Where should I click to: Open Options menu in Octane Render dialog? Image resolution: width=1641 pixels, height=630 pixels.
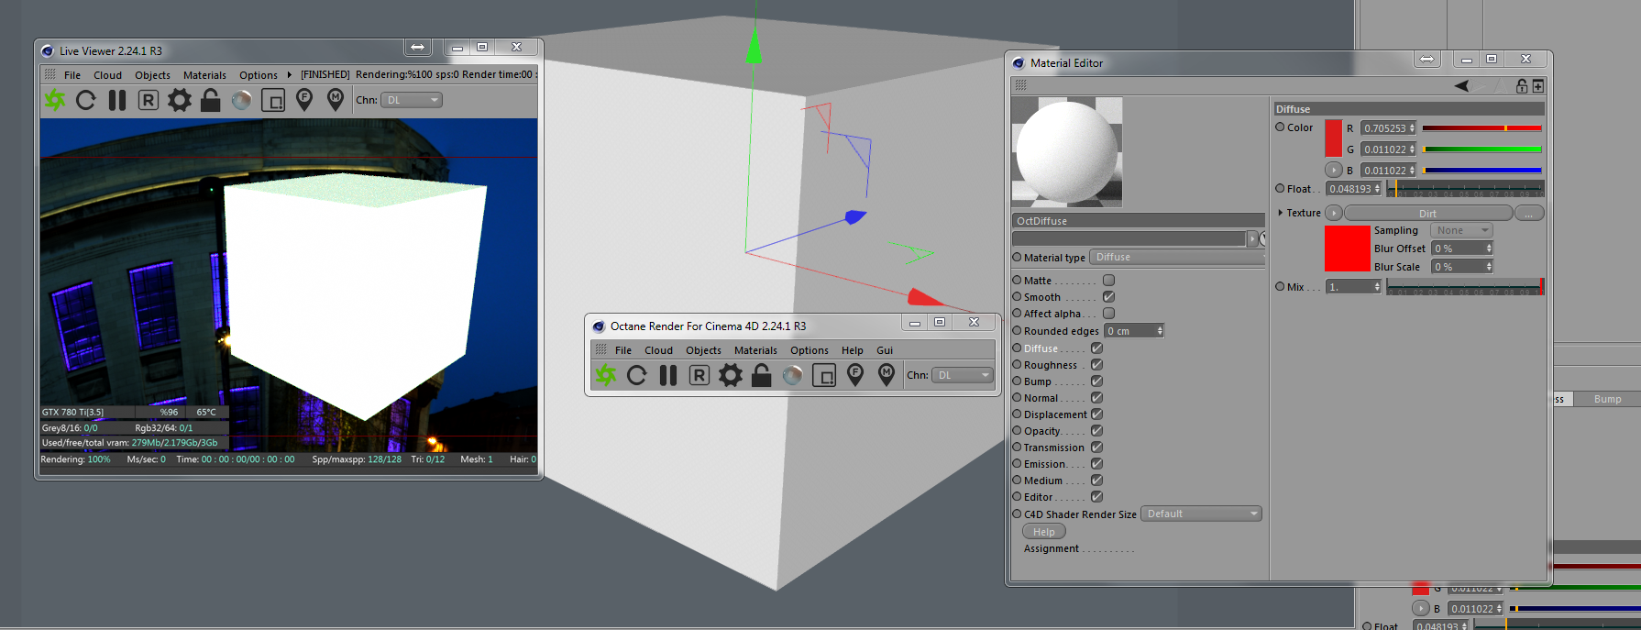pos(809,350)
